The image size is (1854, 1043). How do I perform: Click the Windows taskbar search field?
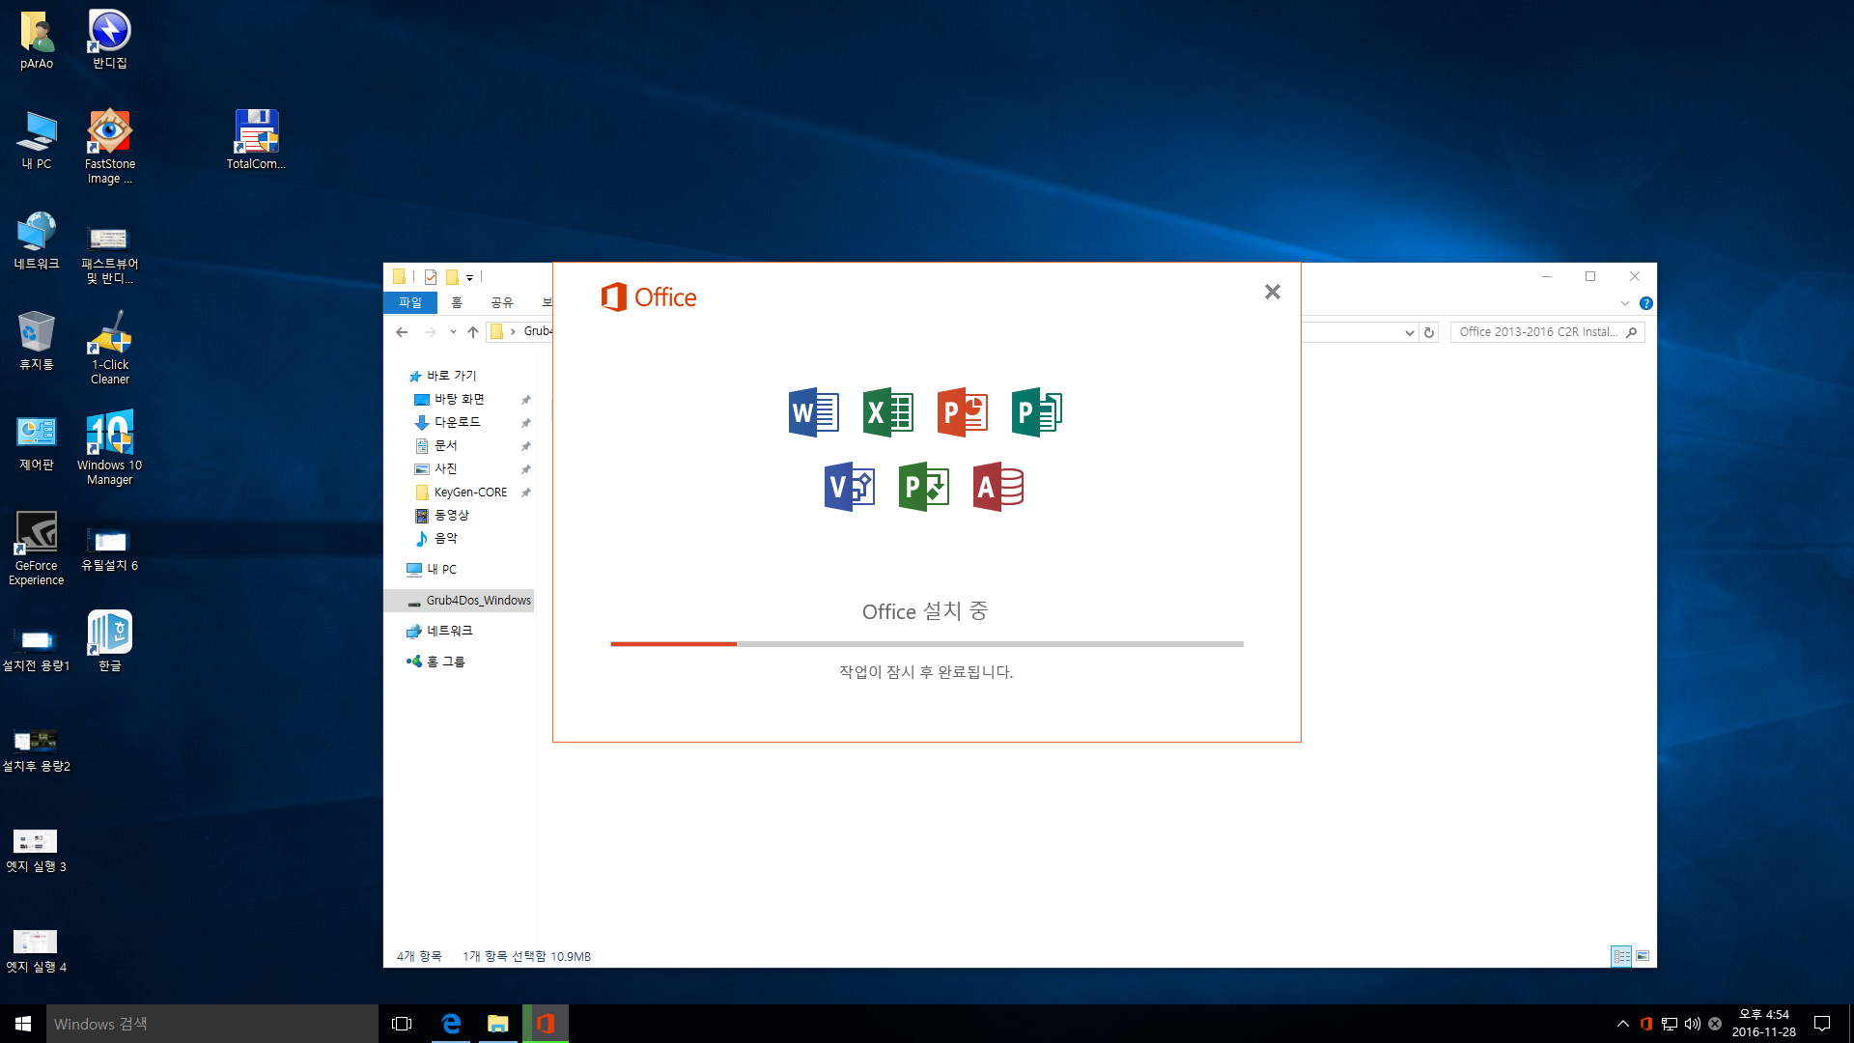[211, 1023]
